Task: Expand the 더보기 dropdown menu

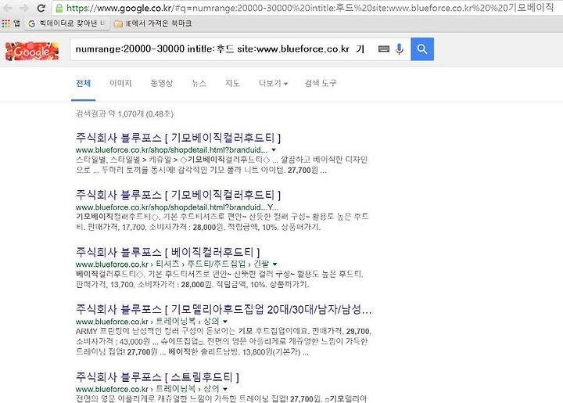Action: [x=273, y=83]
